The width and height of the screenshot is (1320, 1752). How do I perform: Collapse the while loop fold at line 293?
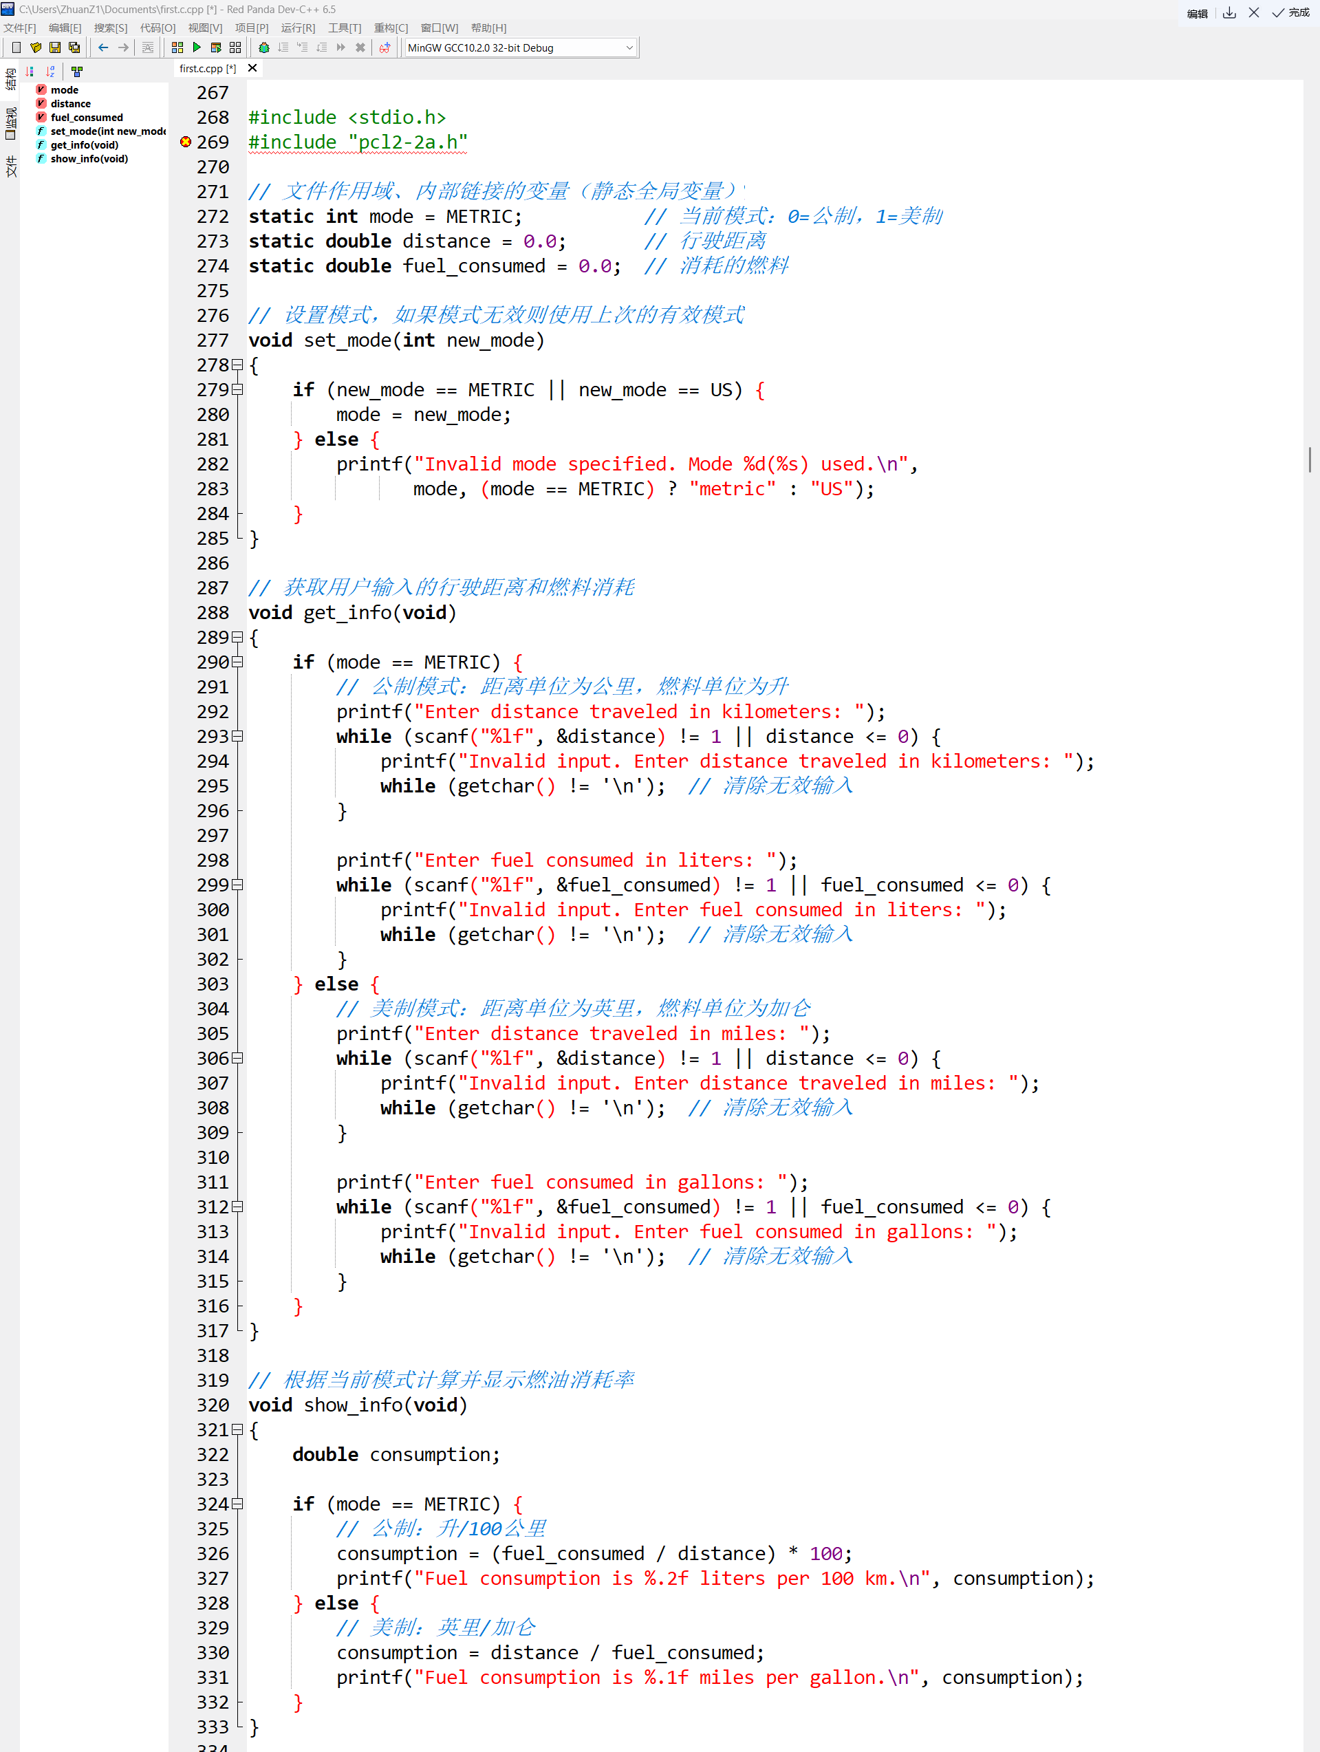point(237,737)
